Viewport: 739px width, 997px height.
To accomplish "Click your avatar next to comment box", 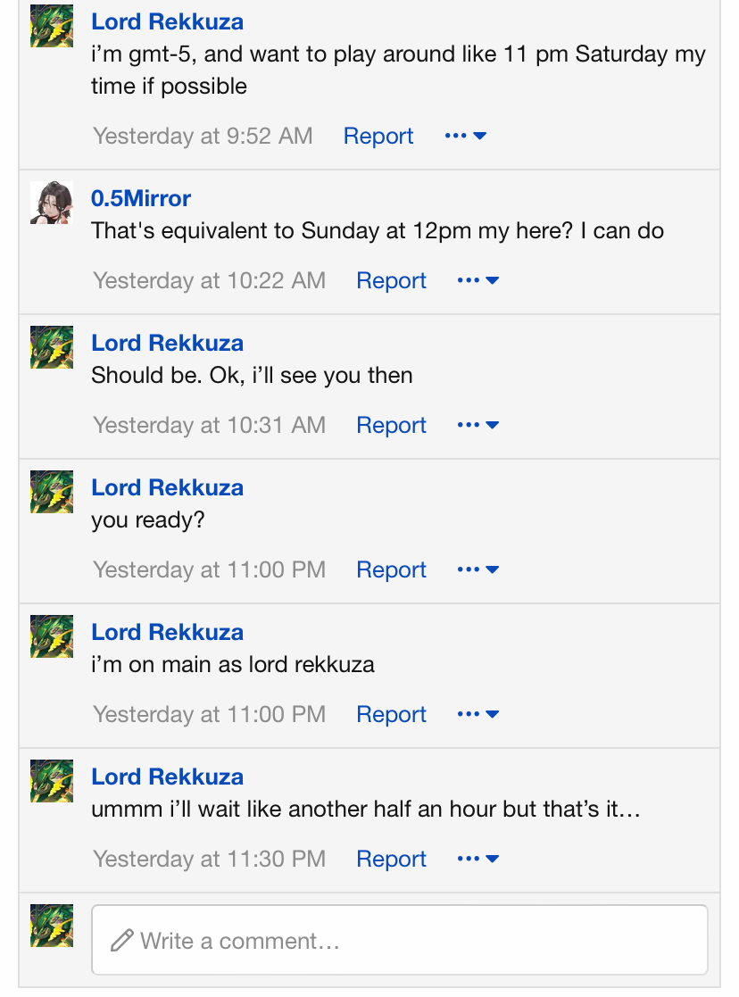I will (x=52, y=926).
